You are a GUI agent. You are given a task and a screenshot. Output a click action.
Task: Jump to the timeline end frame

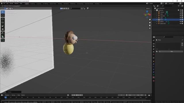tap(82, 95)
